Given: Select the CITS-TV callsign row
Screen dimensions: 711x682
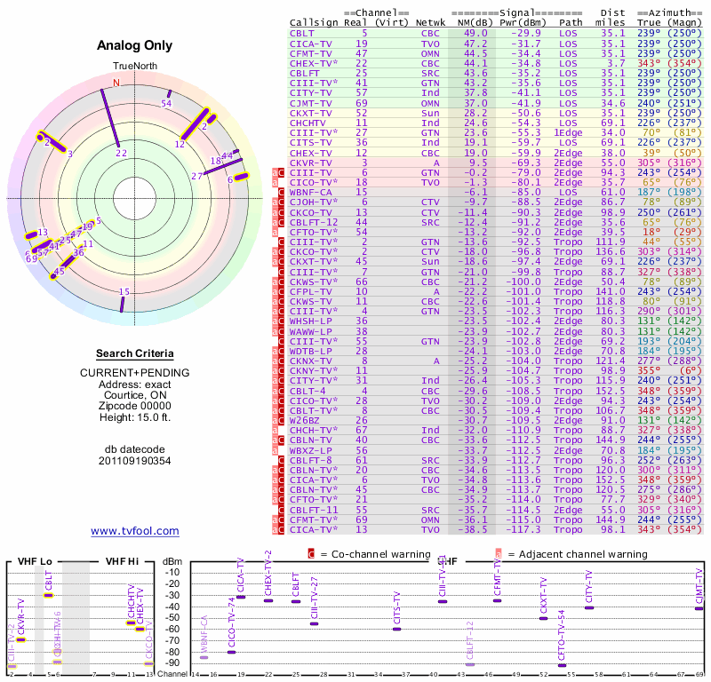Looking at the screenshot, I should point(310,143).
